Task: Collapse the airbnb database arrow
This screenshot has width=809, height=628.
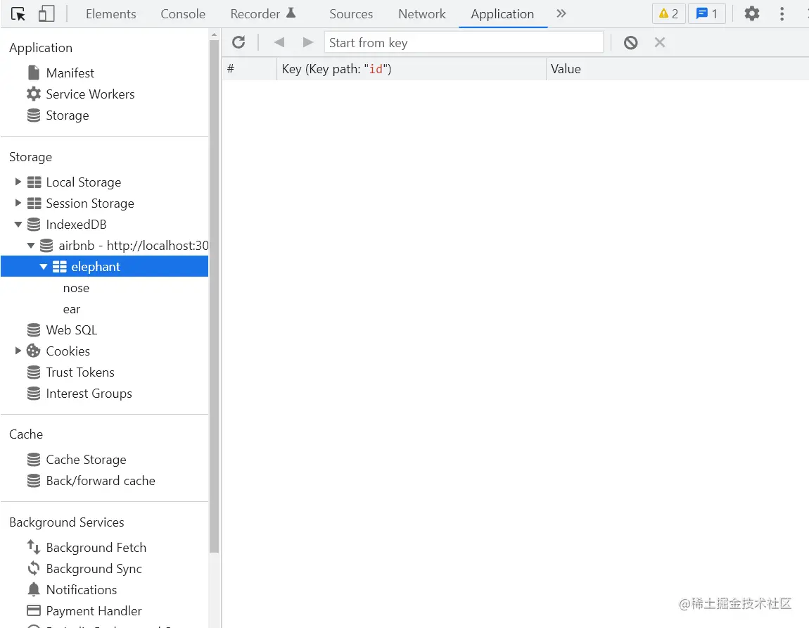Action: point(31,245)
